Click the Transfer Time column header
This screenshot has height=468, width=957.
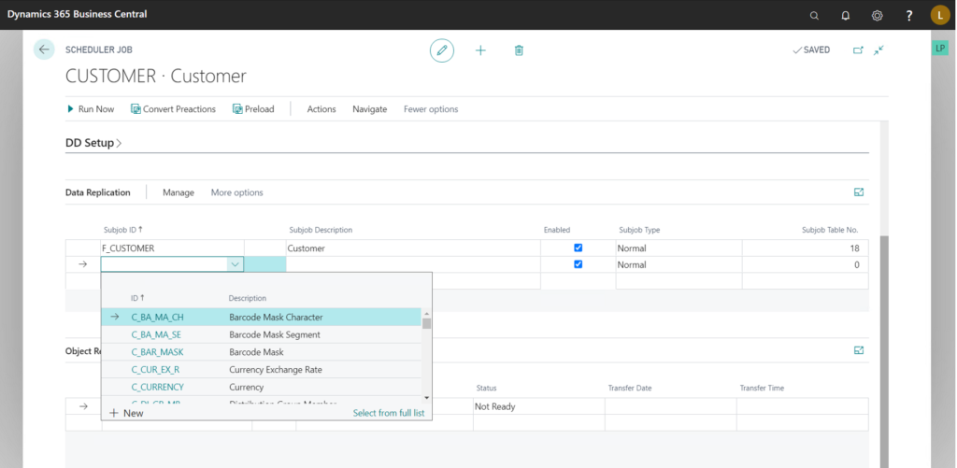pos(763,388)
